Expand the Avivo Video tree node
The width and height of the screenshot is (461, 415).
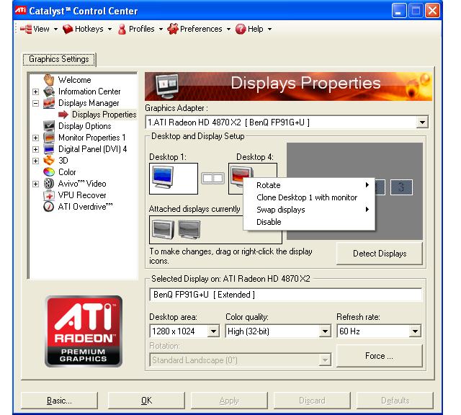pyautogui.click(x=35, y=184)
